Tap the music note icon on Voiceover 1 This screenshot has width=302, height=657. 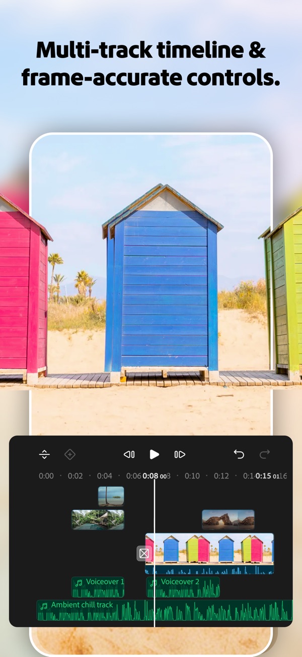[79, 582]
